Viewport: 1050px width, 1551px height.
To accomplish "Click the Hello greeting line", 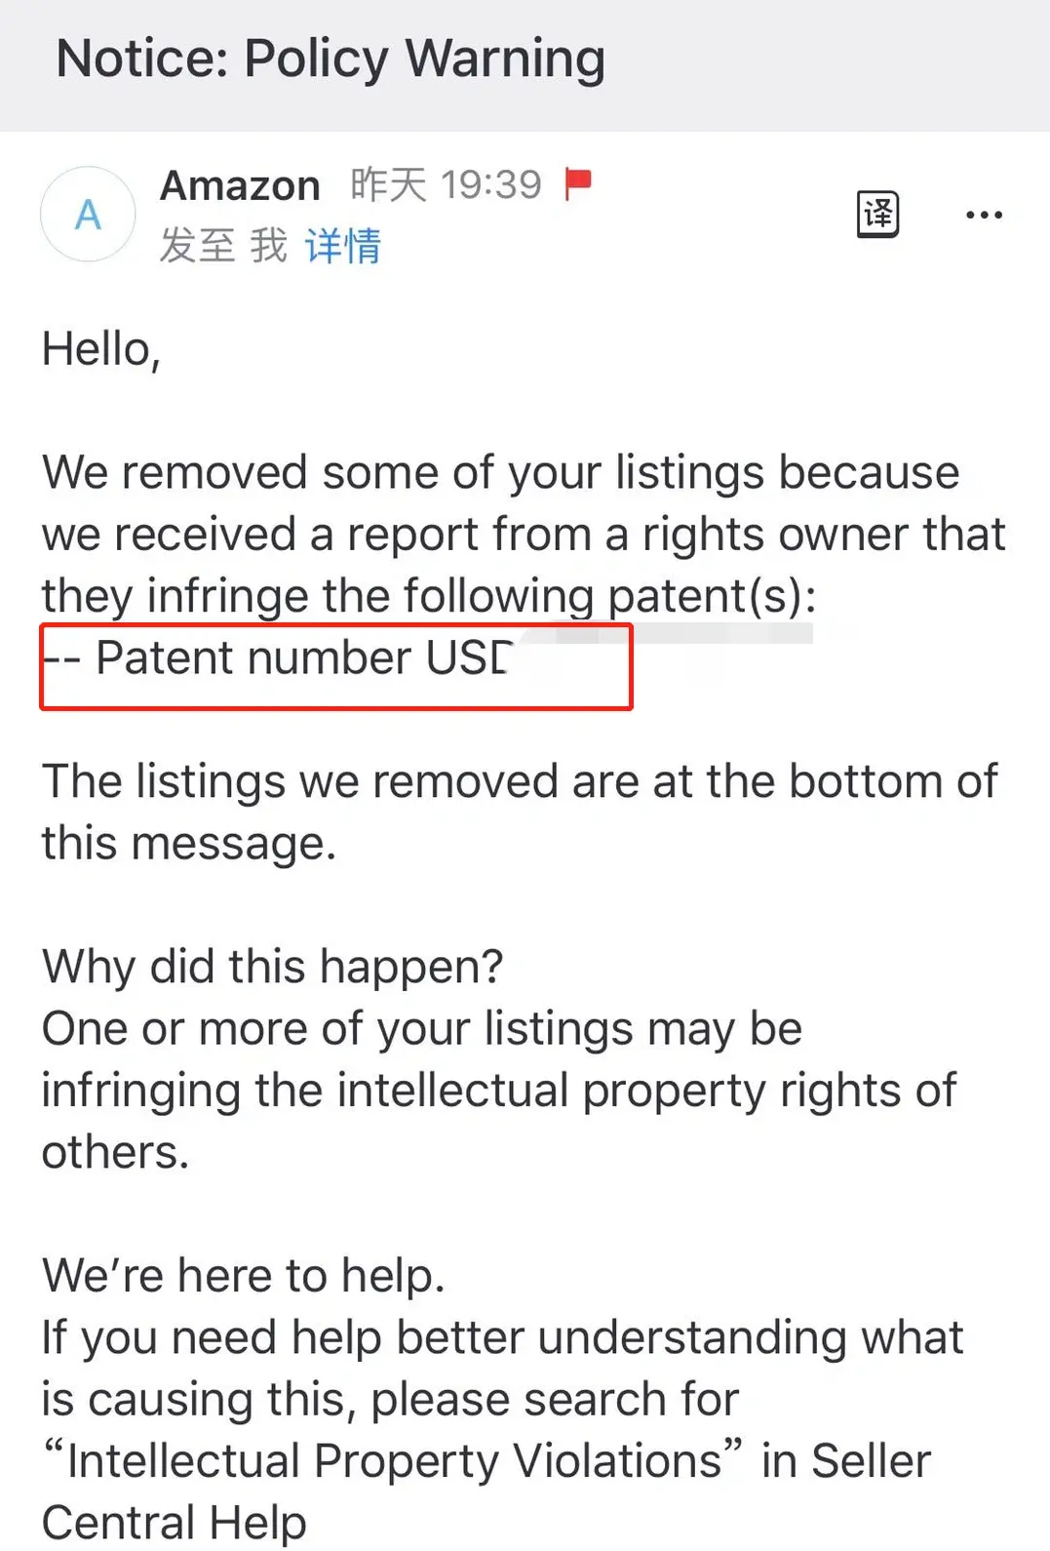I will coord(100,349).
